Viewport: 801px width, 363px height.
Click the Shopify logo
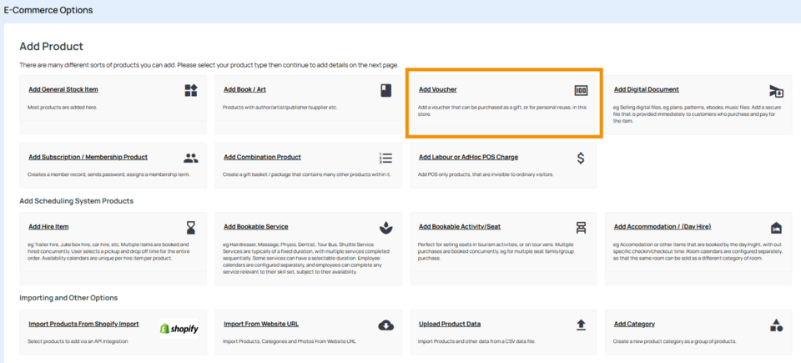point(179,328)
